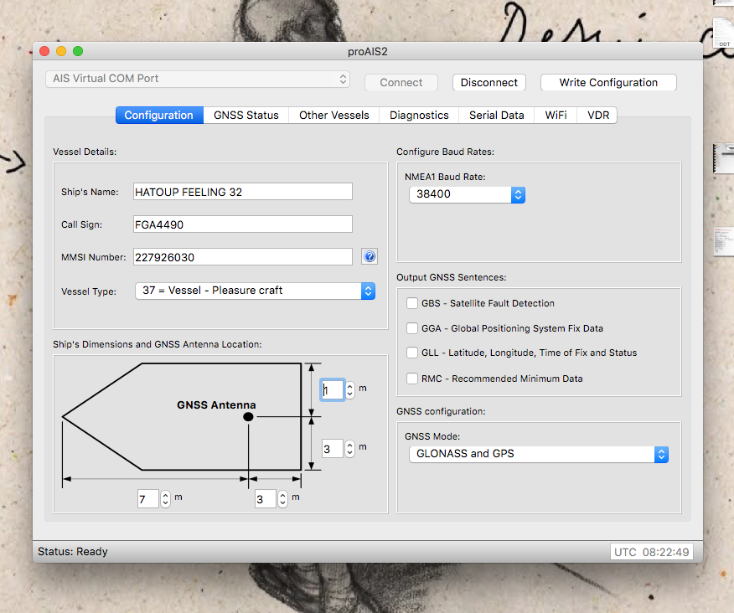Click the 7 m length input field
Screen dimensions: 734x613
(x=148, y=499)
